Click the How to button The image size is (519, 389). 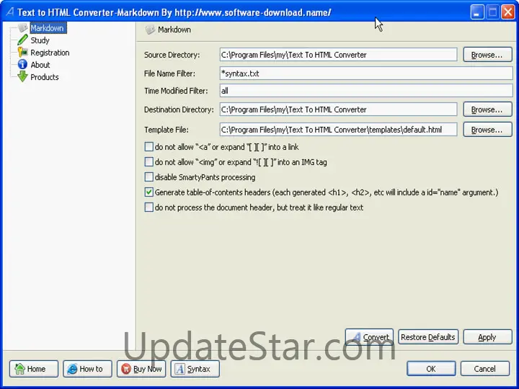(x=87, y=369)
